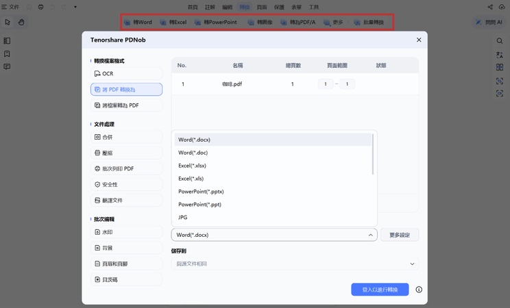The width and height of the screenshot is (510, 308).
Task: Switch to the 工具 tab
Action: click(313, 7)
